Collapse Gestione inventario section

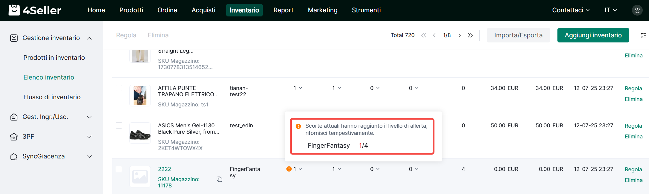pos(89,38)
